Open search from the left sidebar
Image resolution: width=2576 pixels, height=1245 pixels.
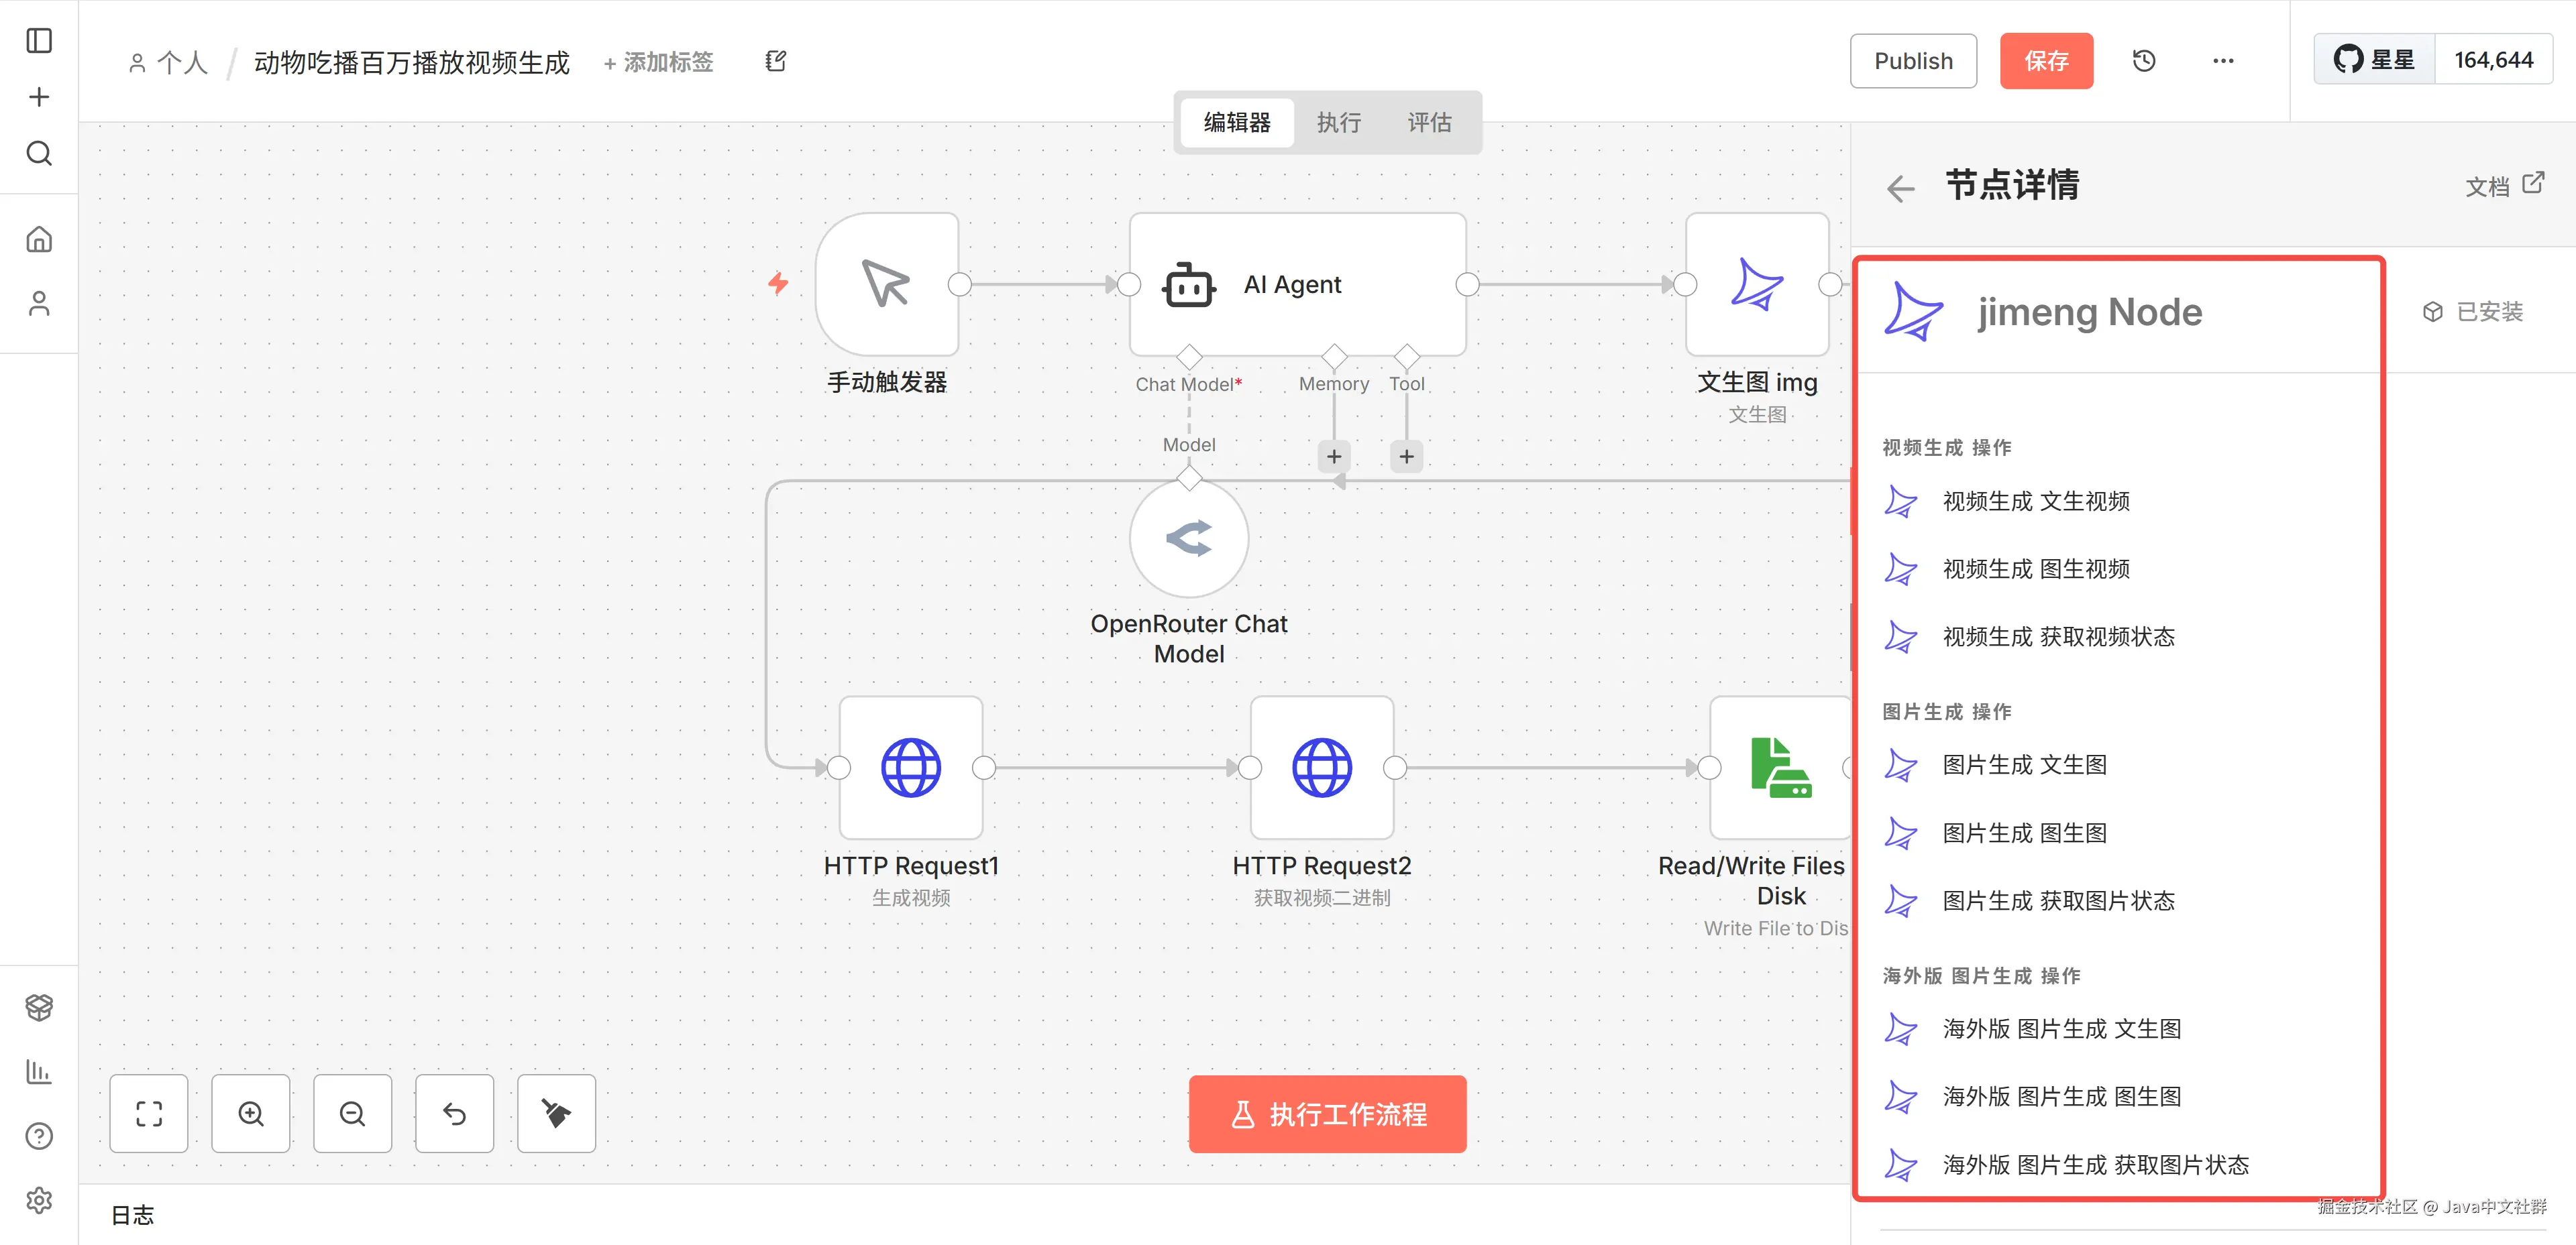click(39, 154)
